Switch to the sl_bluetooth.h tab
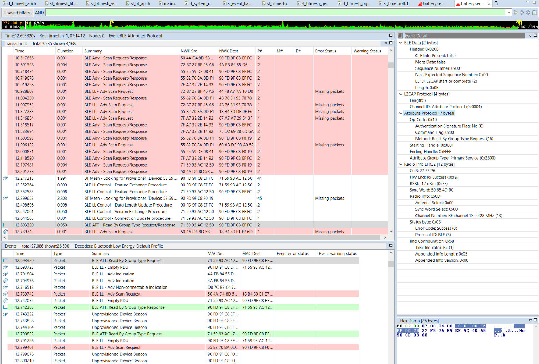Image resolution: width=539 pixels, height=364 pixels. point(396,3)
